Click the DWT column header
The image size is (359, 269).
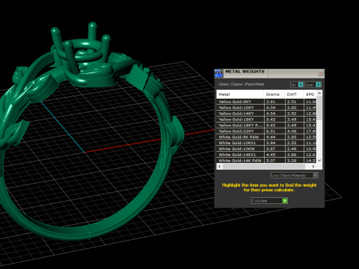pyautogui.click(x=294, y=94)
